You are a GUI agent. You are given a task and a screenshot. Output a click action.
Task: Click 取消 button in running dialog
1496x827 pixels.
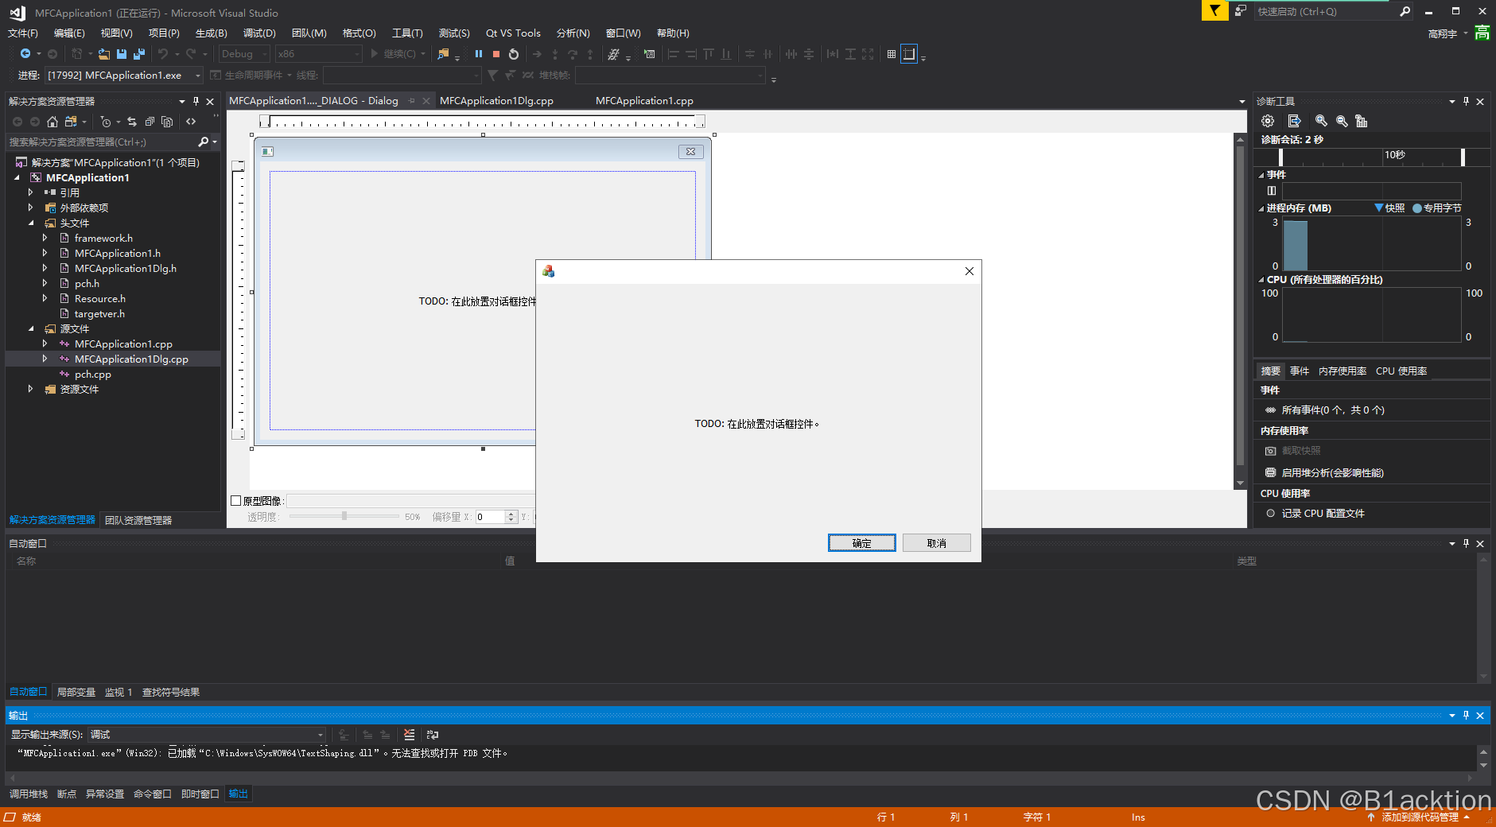click(x=937, y=542)
